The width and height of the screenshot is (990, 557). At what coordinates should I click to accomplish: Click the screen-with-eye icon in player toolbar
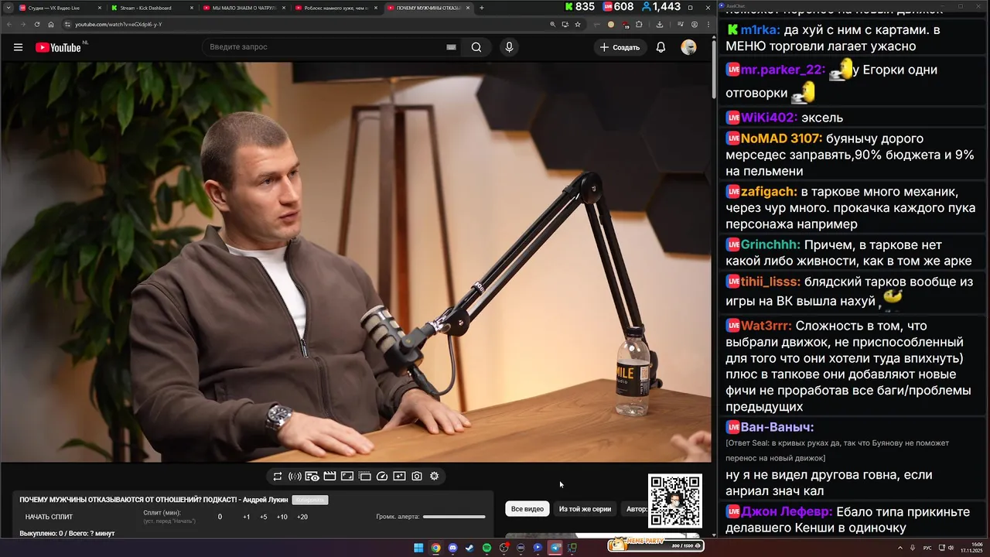(312, 477)
